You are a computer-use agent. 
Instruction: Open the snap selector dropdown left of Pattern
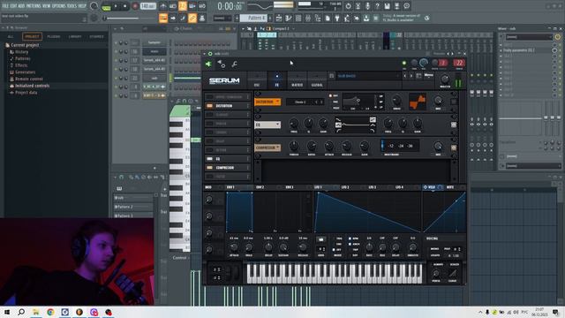[x=222, y=18]
